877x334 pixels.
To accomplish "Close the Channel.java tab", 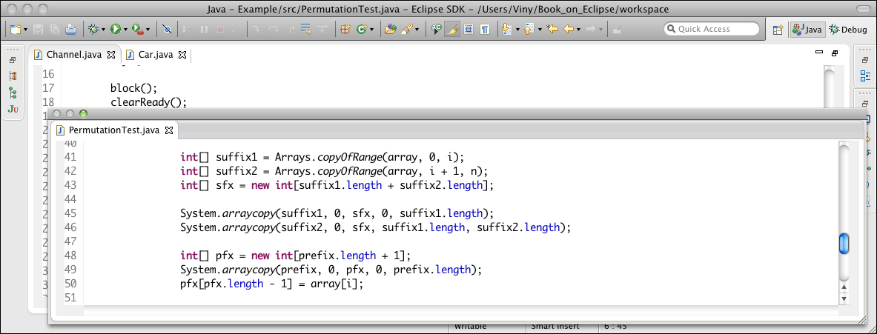I will tap(110, 55).
